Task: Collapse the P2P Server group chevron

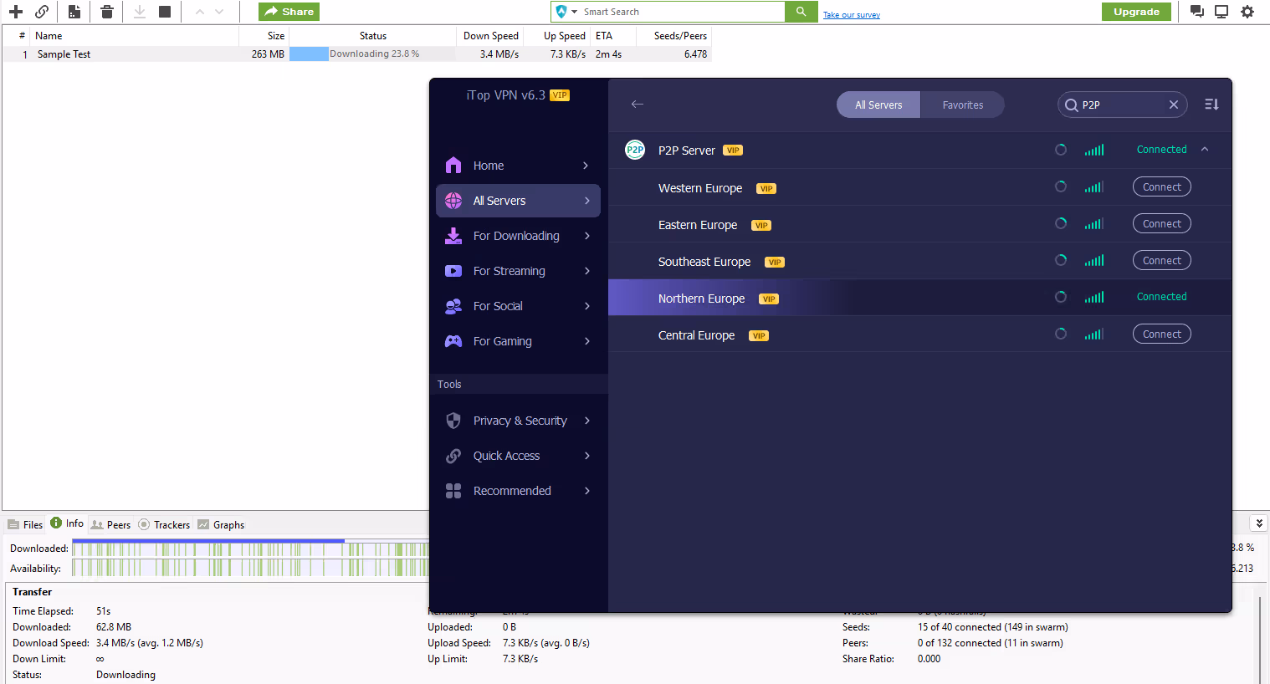Action: point(1205,150)
